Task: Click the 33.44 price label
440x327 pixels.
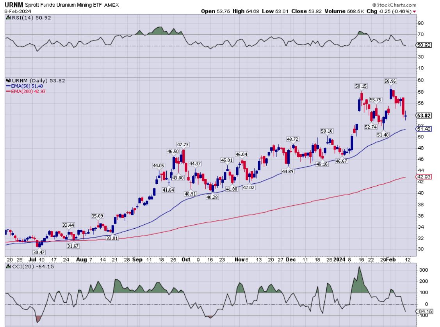Action: pos(68,225)
